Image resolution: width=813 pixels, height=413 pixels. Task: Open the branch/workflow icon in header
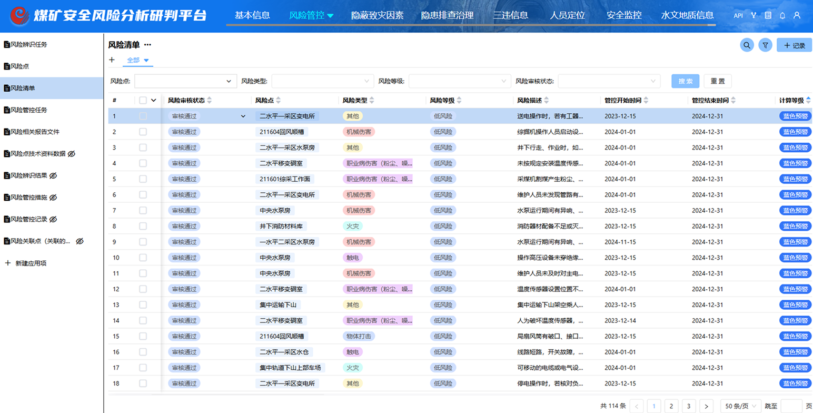(x=753, y=16)
